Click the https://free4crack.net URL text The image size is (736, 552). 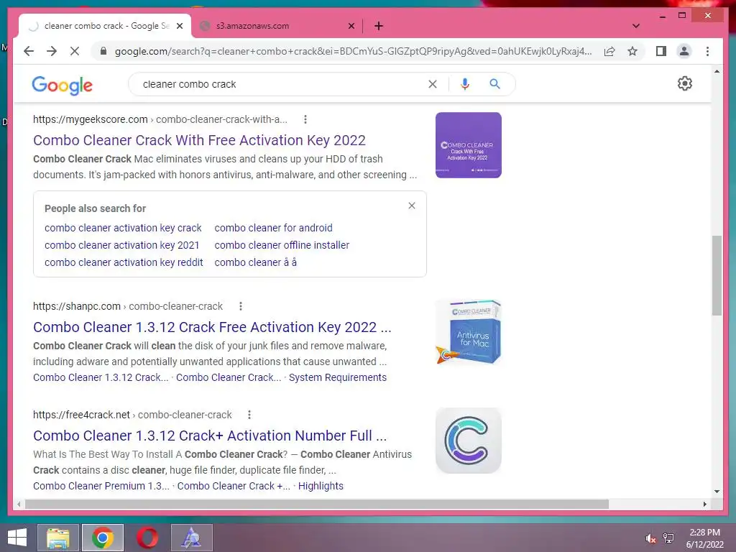click(81, 415)
